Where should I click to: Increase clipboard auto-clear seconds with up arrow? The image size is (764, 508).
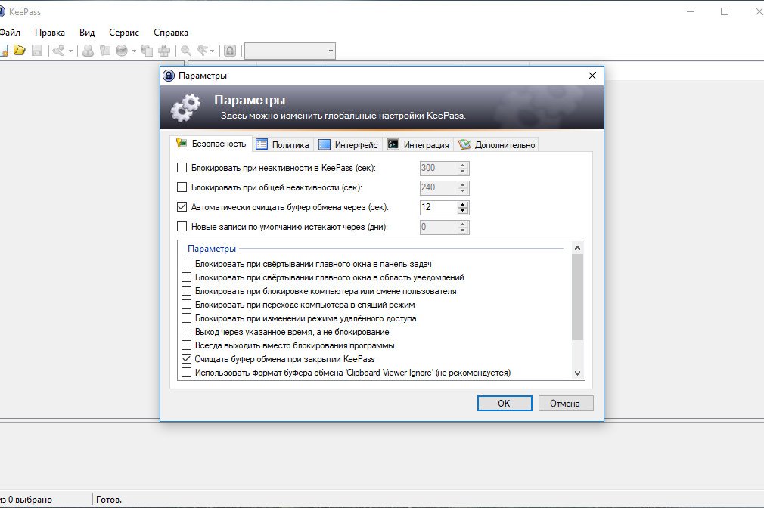463,204
